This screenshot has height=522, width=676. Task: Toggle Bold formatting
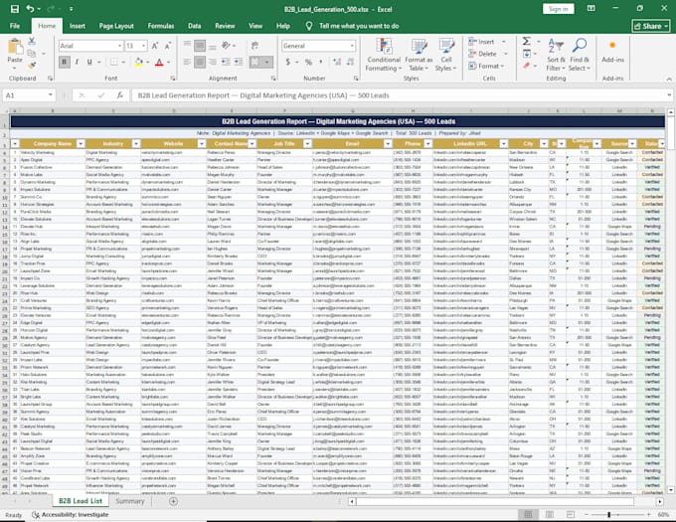click(x=65, y=62)
